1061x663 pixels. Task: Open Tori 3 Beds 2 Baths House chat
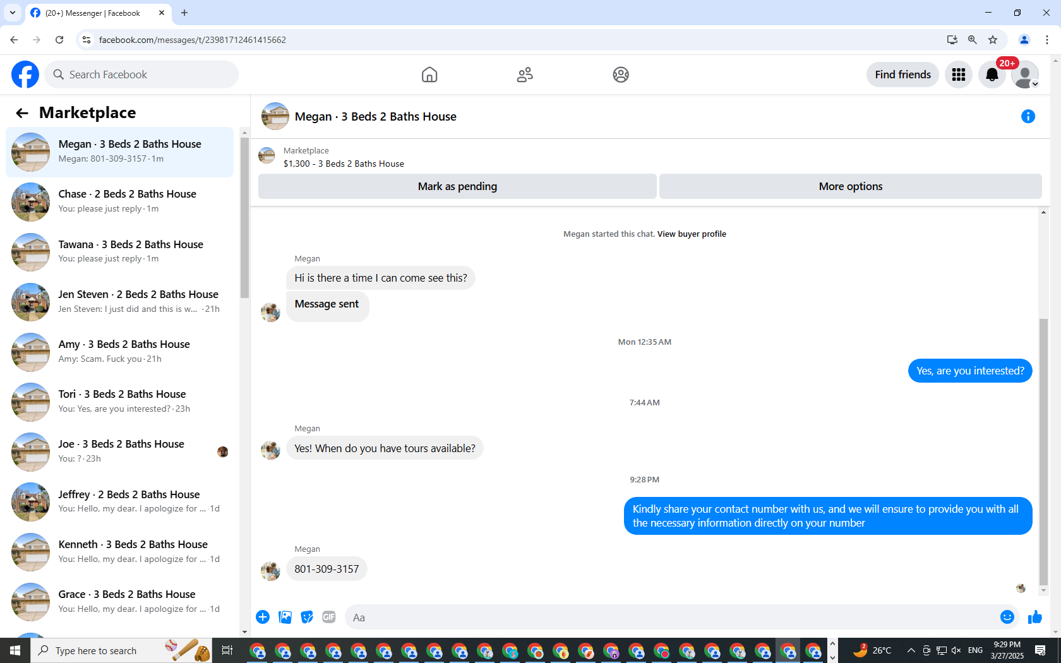tap(120, 401)
